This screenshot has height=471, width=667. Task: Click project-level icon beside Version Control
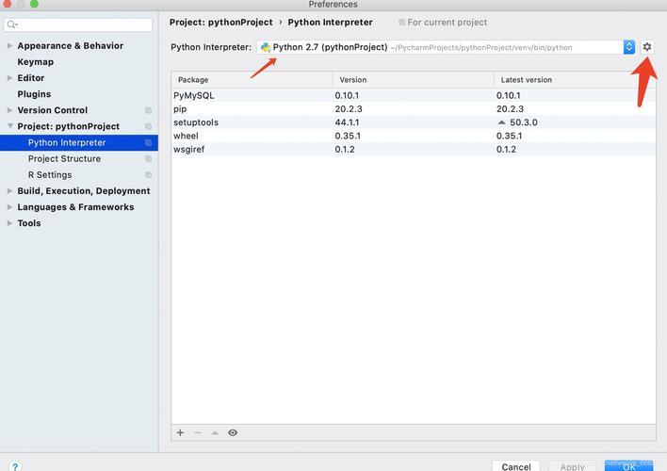[148, 110]
